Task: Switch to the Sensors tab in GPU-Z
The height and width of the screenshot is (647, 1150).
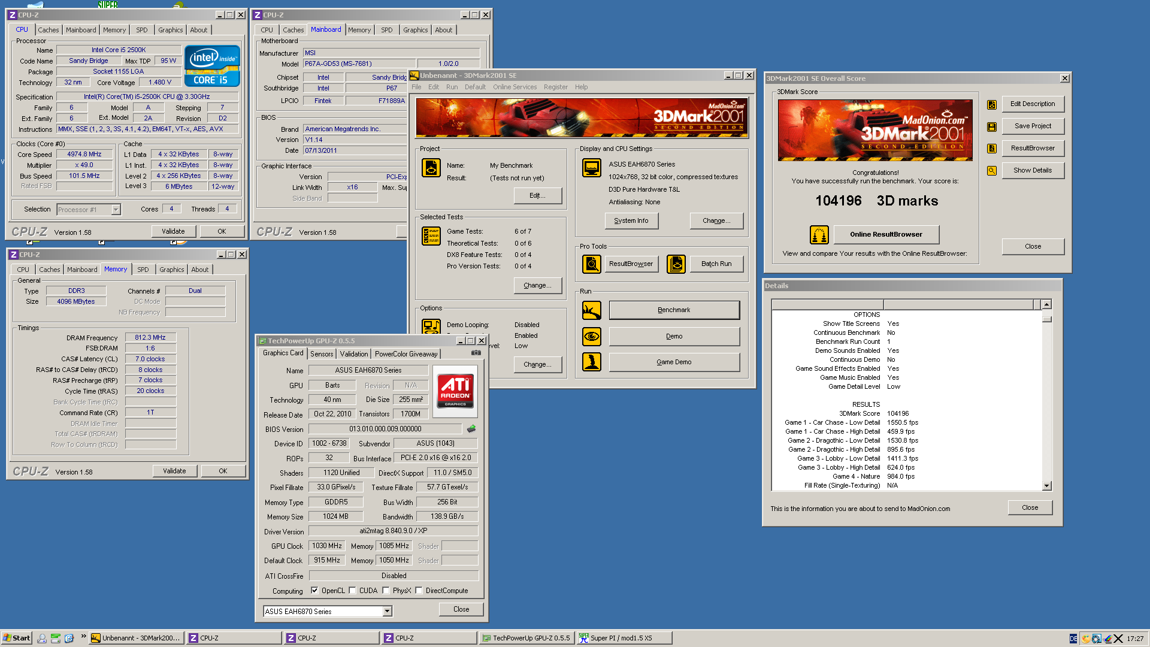Action: [x=321, y=354]
